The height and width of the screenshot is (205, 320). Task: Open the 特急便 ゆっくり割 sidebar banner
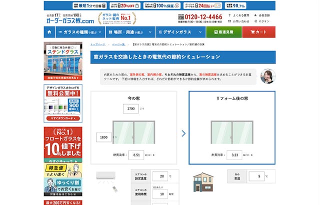tap(63, 179)
